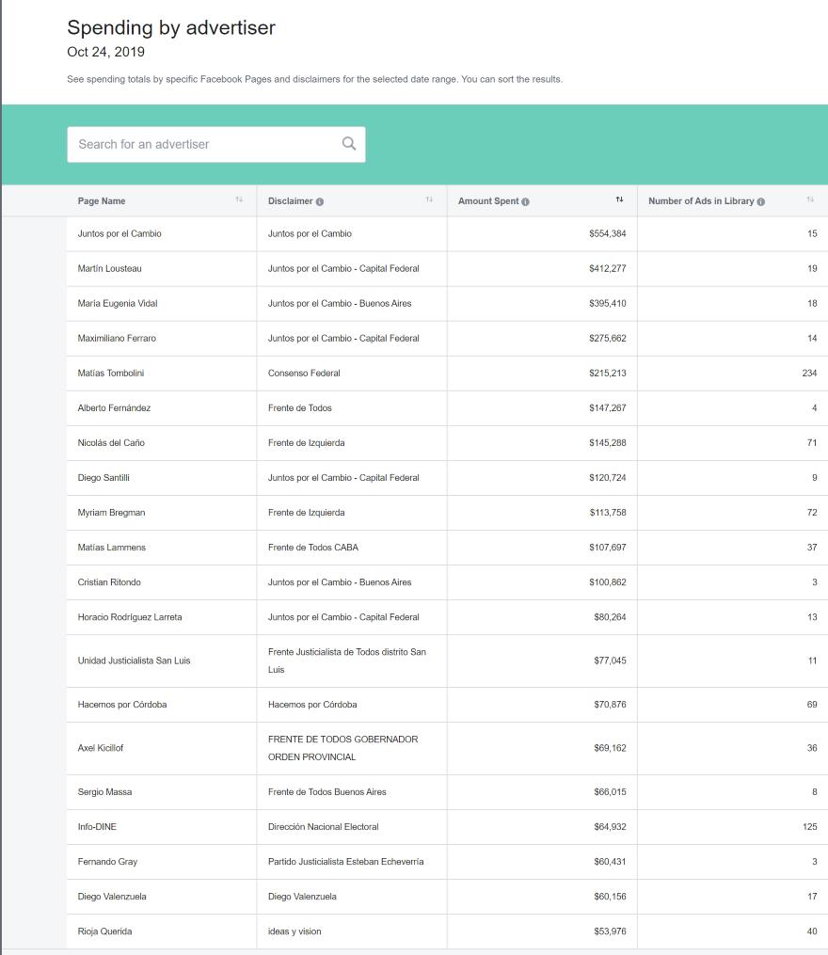The height and width of the screenshot is (955, 828).
Task: Click the Amount Spent column header label
Action: click(x=488, y=201)
